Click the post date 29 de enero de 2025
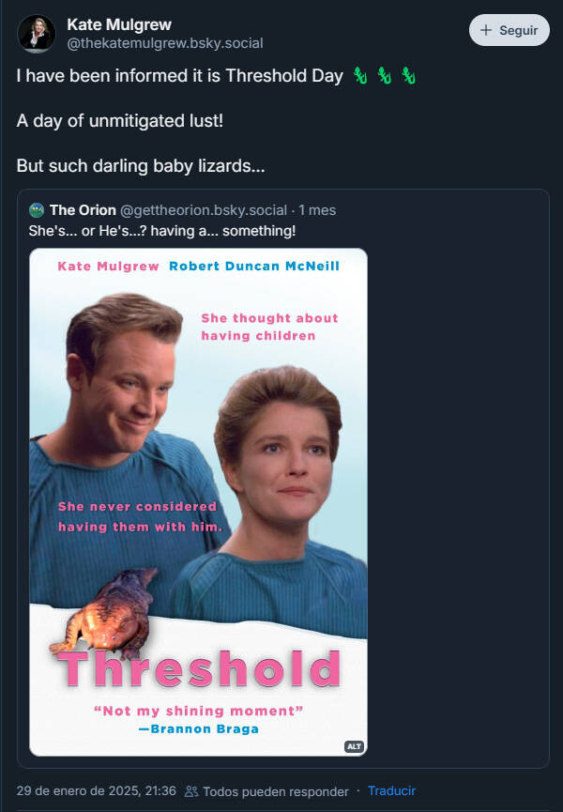The height and width of the screenshot is (812, 563). pos(97,790)
